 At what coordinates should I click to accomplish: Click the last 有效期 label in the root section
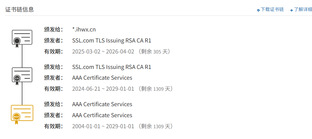[53, 126]
